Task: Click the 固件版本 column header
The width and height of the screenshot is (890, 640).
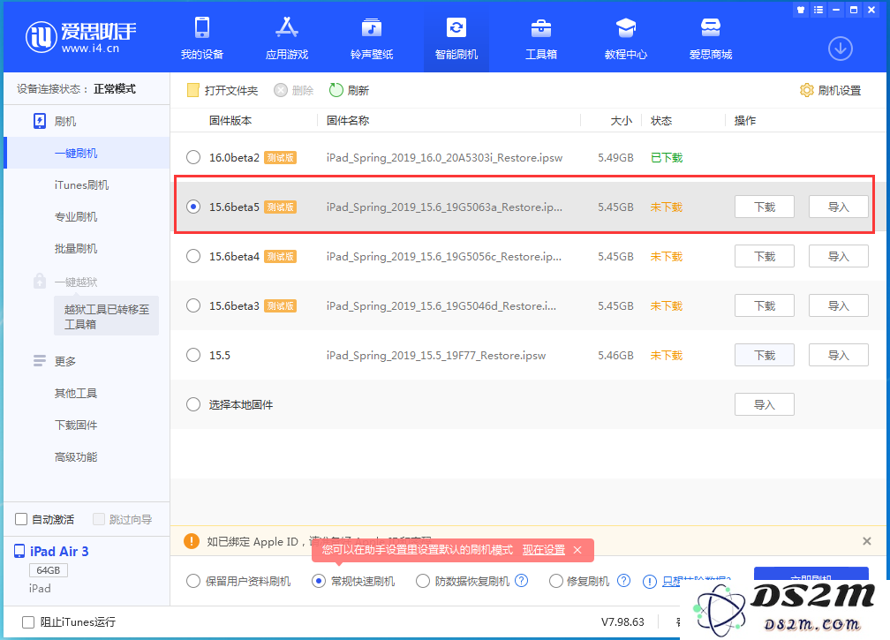Action: pos(230,120)
